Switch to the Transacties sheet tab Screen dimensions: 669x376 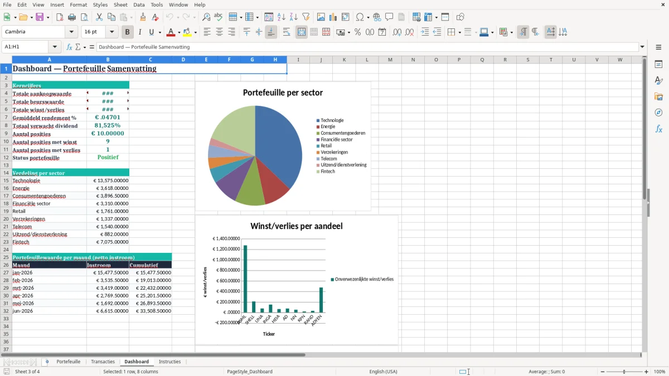click(103, 362)
